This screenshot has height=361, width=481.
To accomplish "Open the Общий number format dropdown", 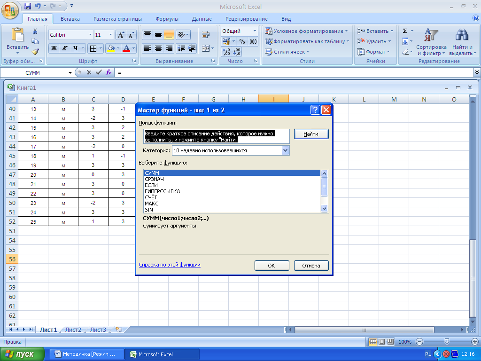I will click(x=255, y=31).
